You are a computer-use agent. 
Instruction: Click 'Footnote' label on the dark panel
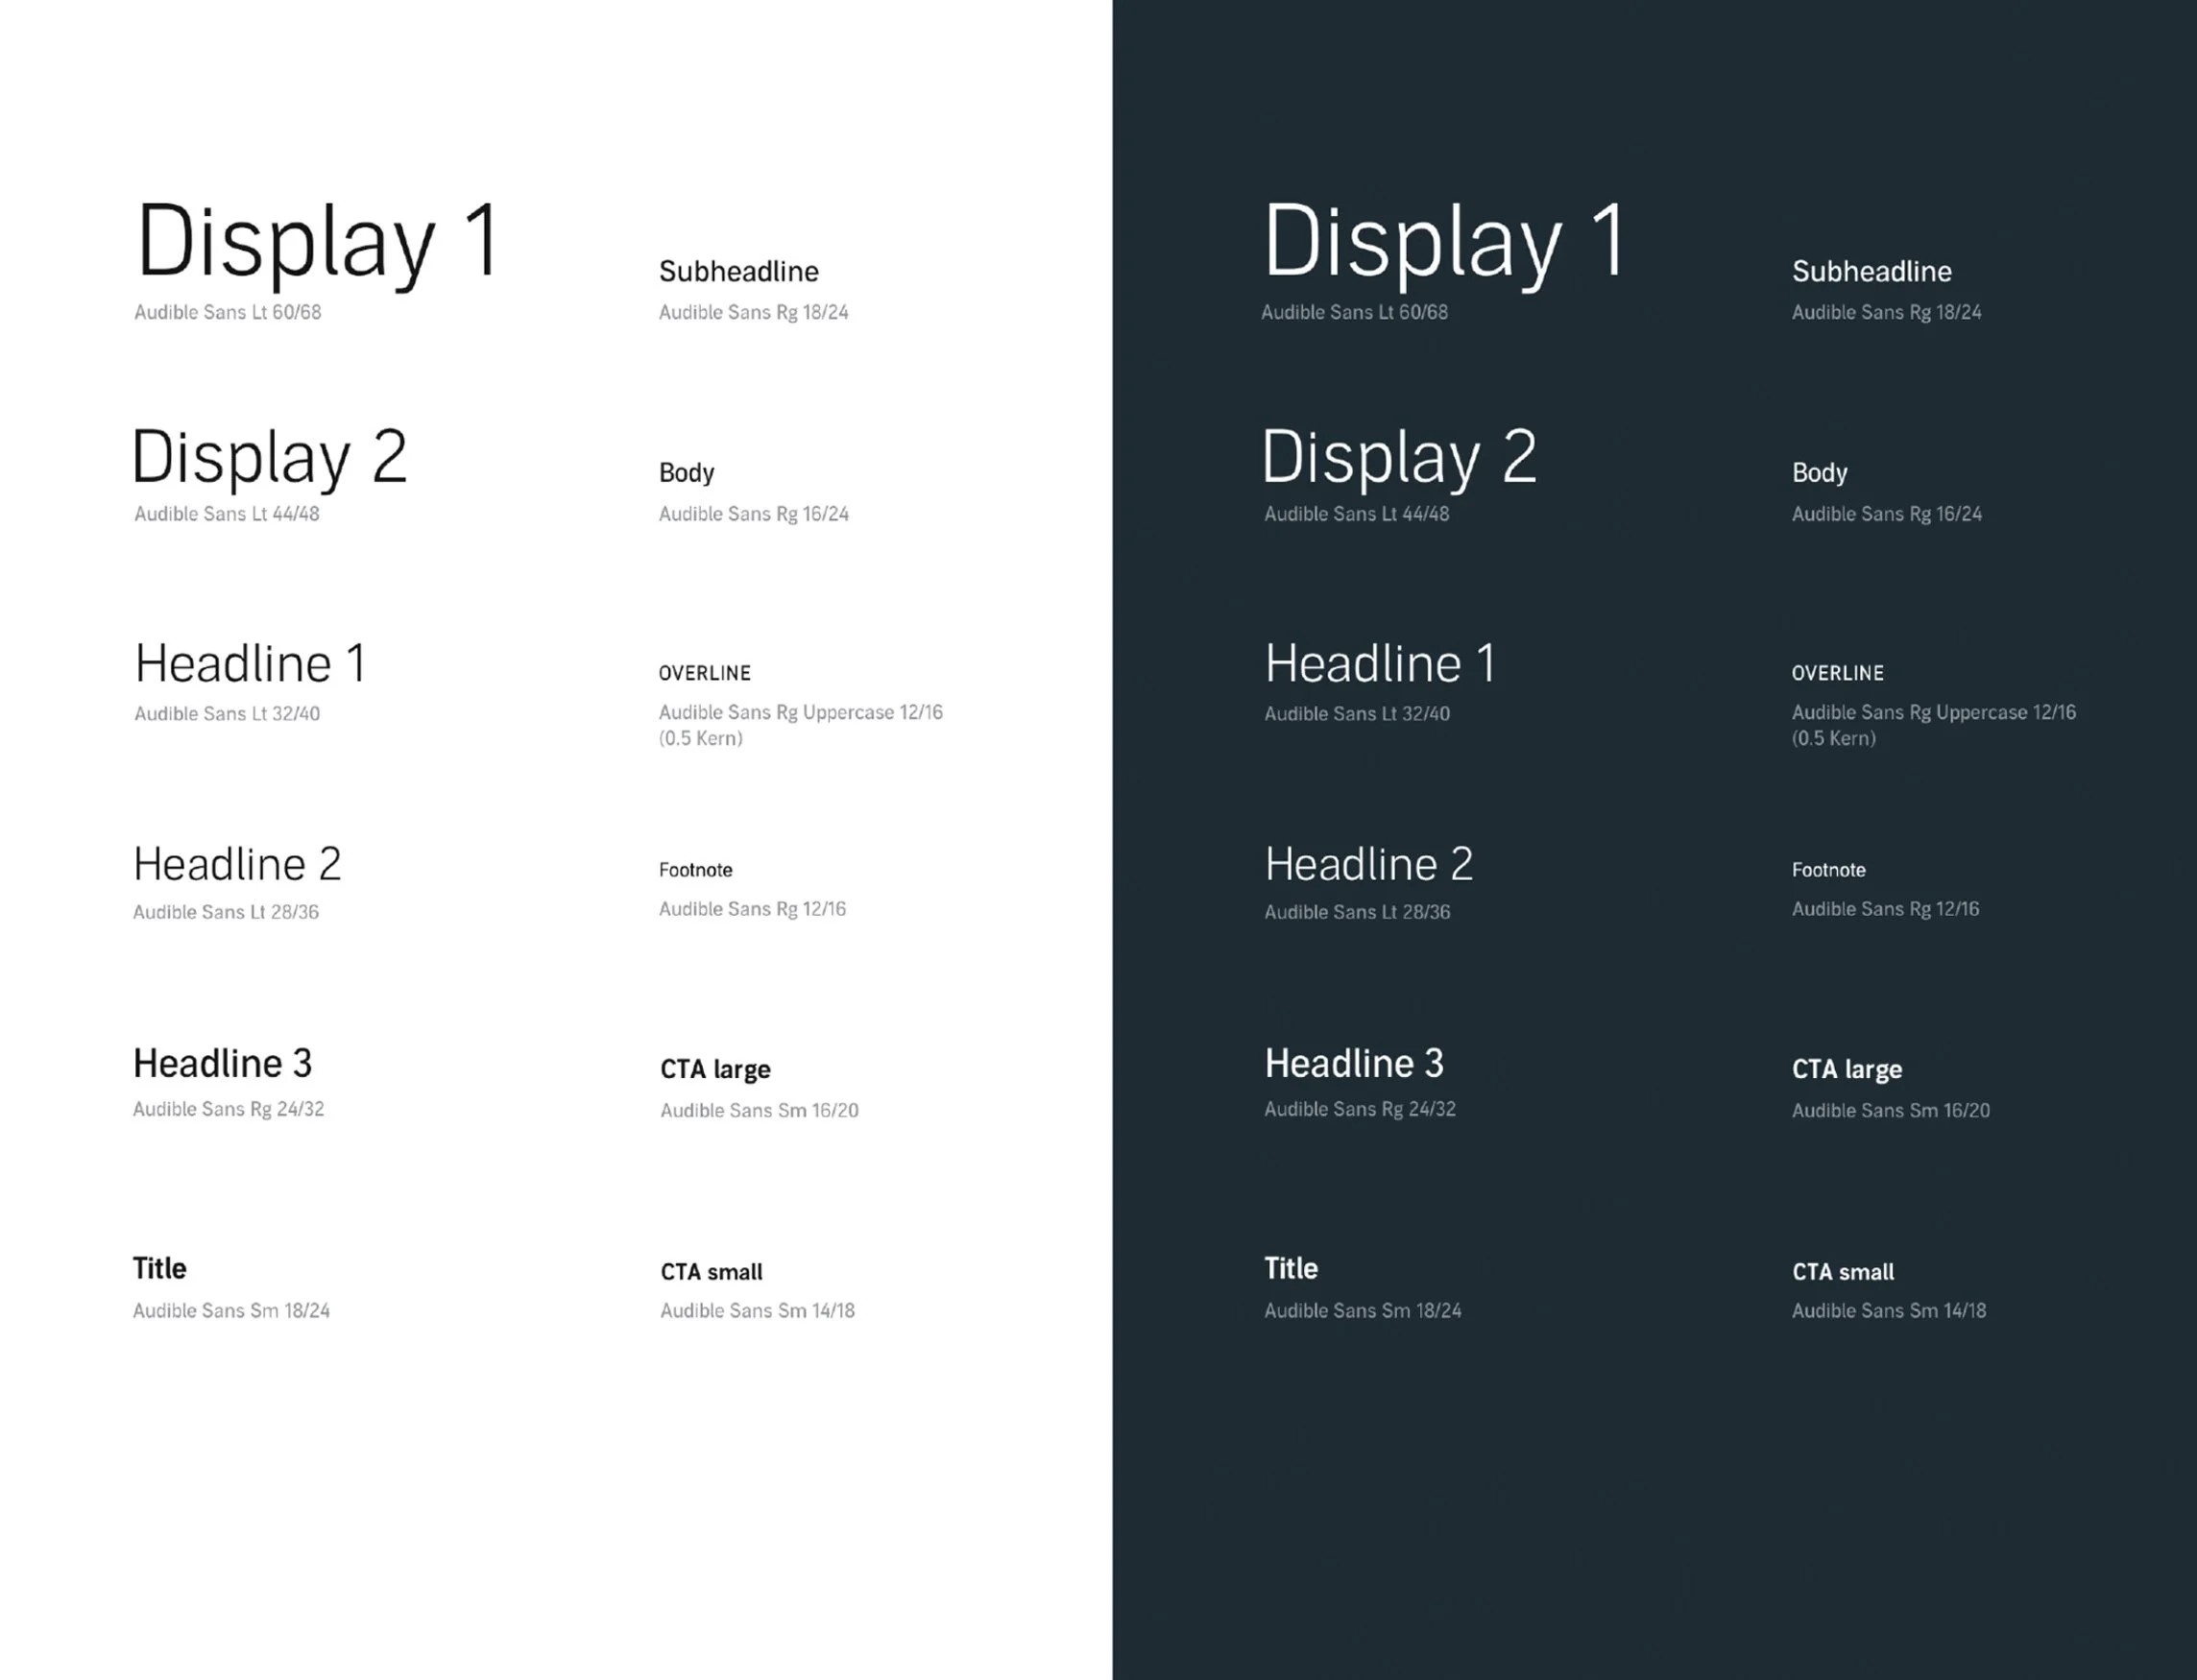[x=1829, y=870]
